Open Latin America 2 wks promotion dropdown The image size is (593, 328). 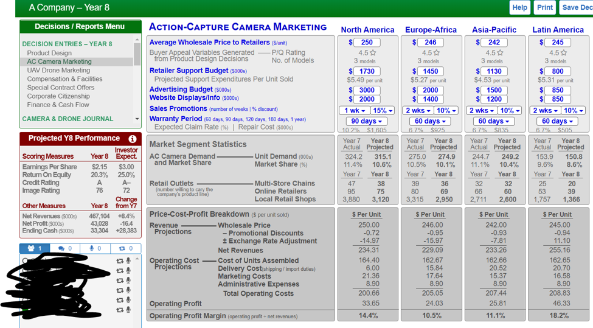[545, 111]
